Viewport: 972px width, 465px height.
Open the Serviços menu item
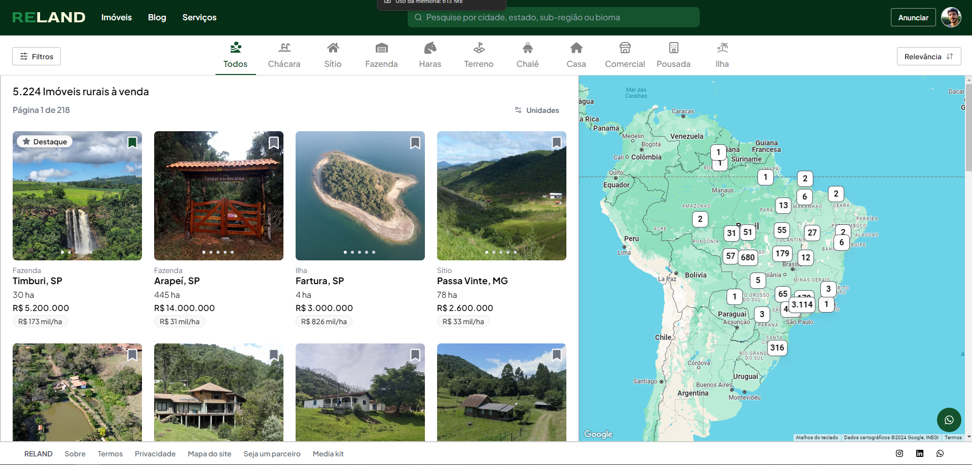pyautogui.click(x=199, y=17)
